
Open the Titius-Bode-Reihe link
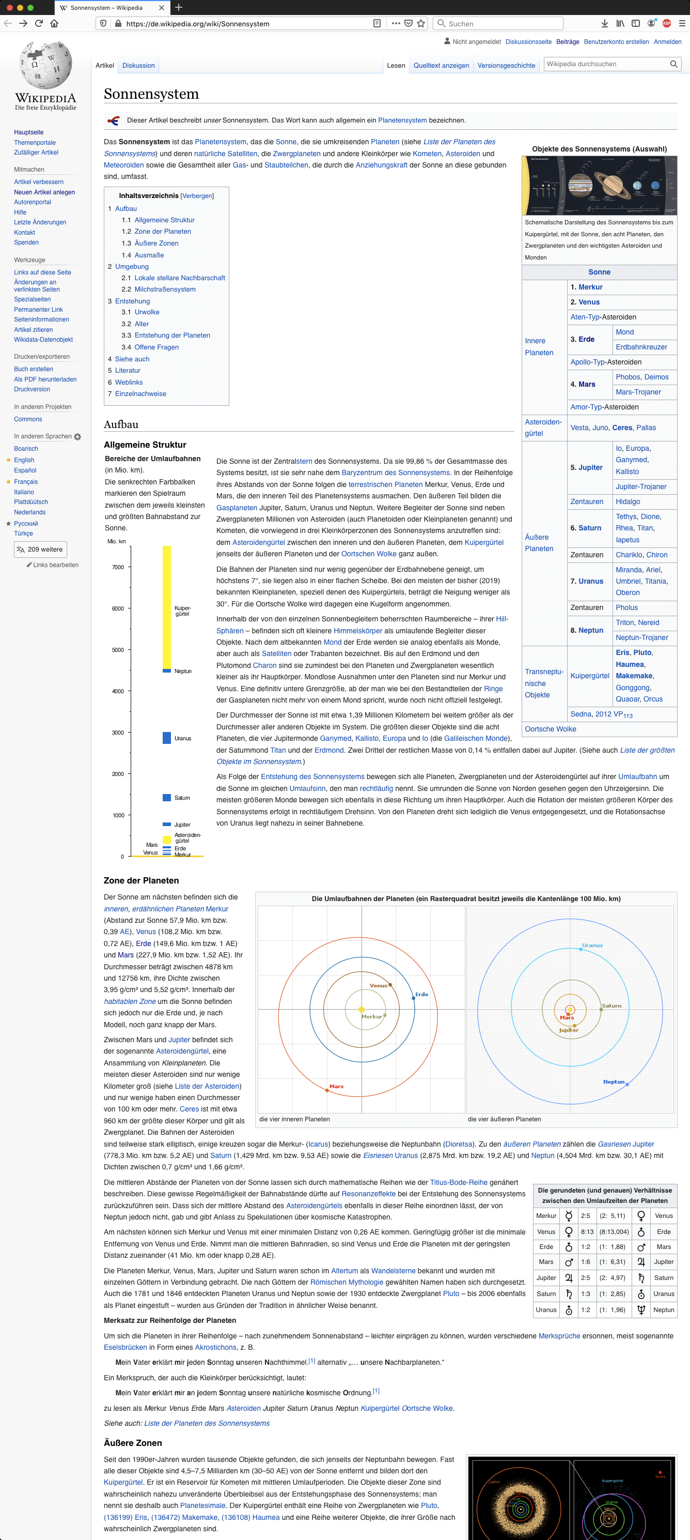[x=459, y=1182]
